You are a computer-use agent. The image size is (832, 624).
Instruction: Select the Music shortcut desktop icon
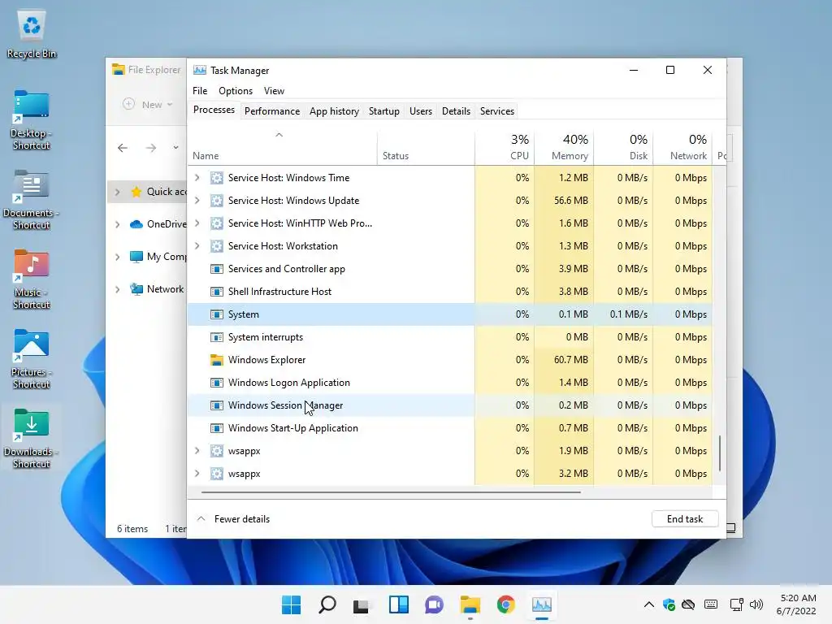click(x=32, y=279)
